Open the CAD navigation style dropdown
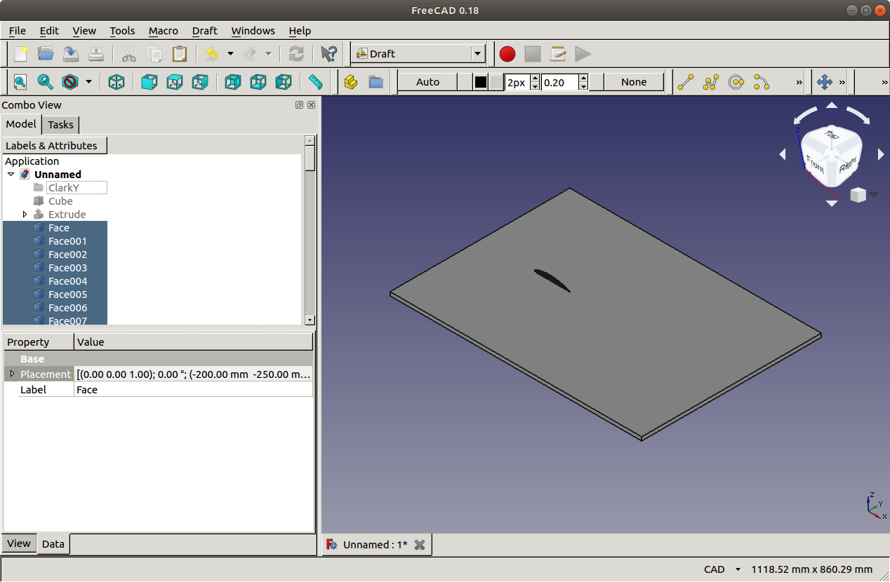 (737, 569)
